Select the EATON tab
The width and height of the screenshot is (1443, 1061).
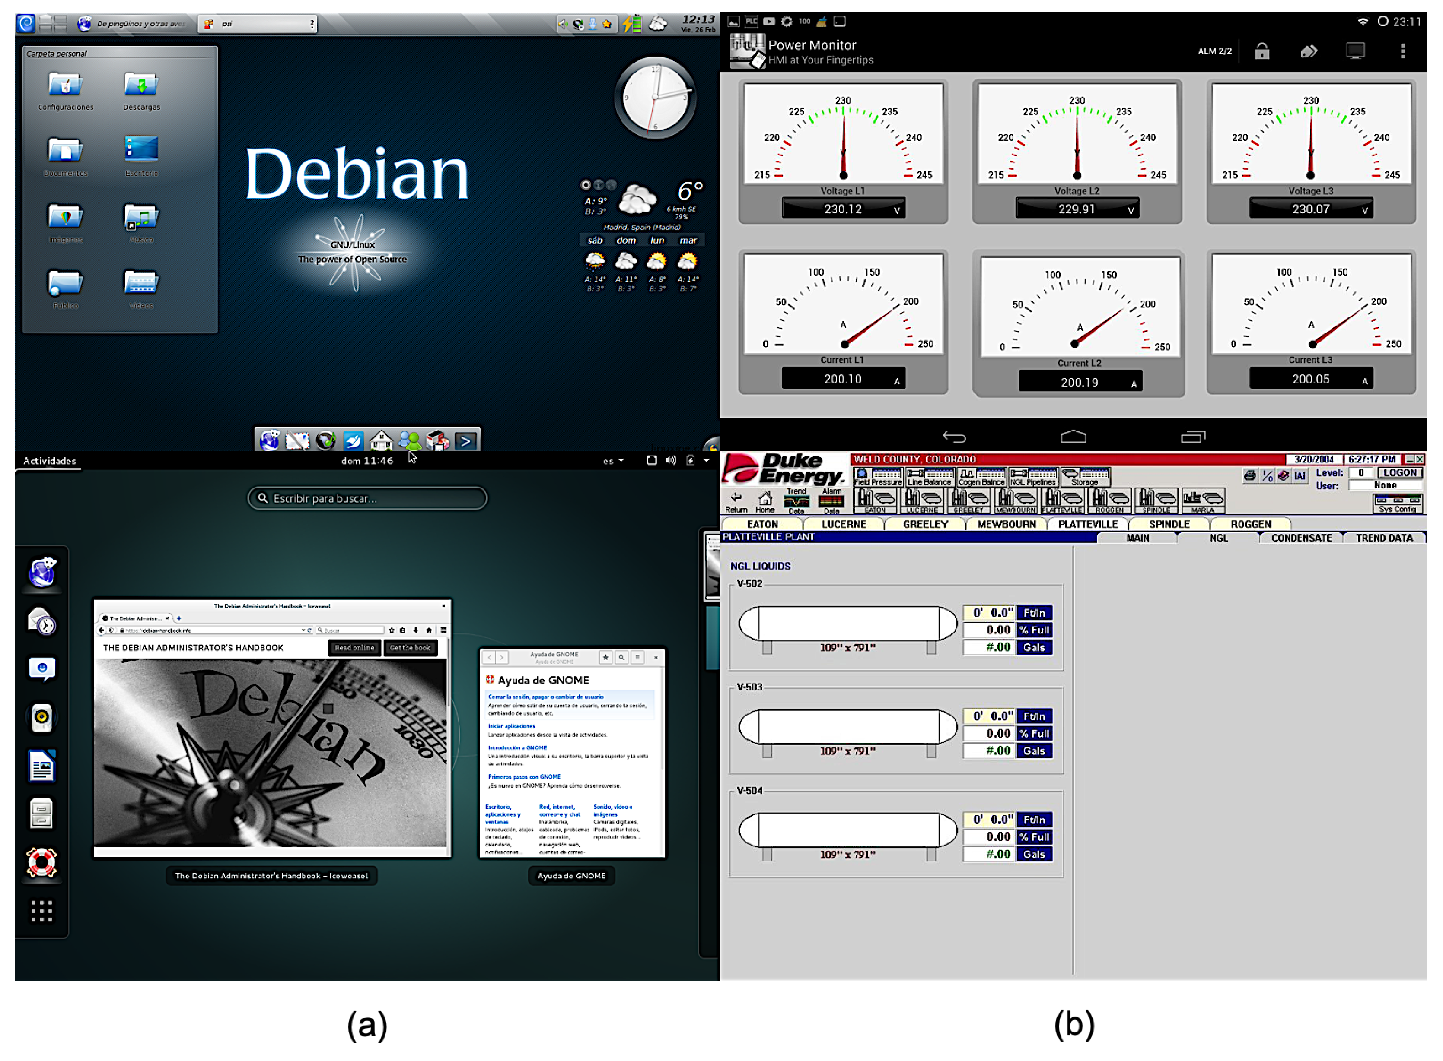pos(762,524)
